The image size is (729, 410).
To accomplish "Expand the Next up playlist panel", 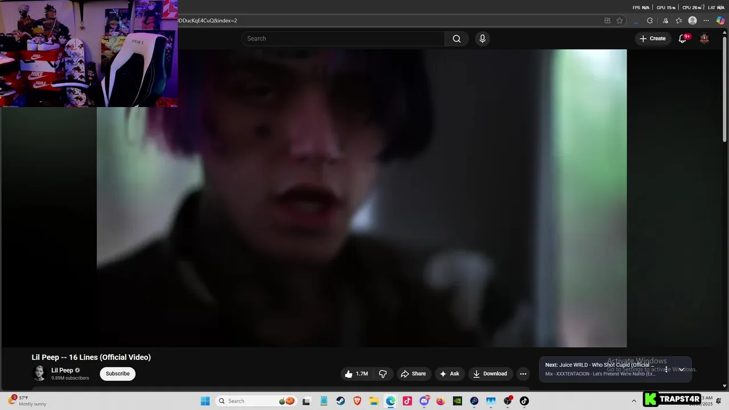I will pos(681,370).
